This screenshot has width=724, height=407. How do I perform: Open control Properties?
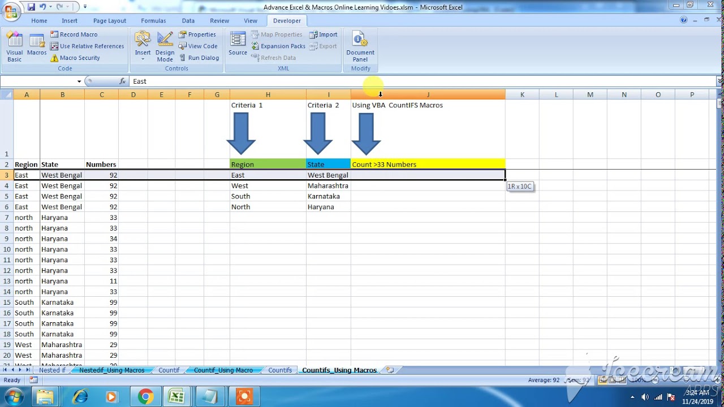[x=197, y=34]
